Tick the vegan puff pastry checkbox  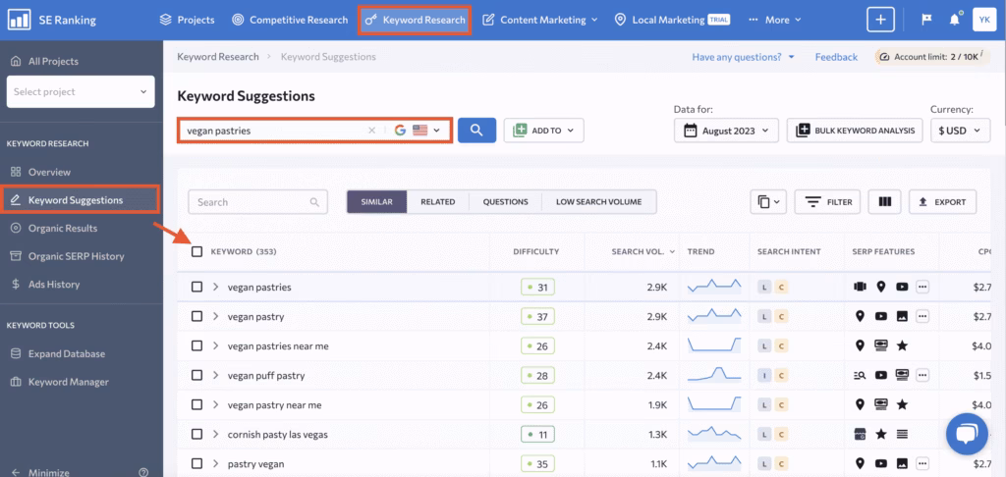coord(197,375)
